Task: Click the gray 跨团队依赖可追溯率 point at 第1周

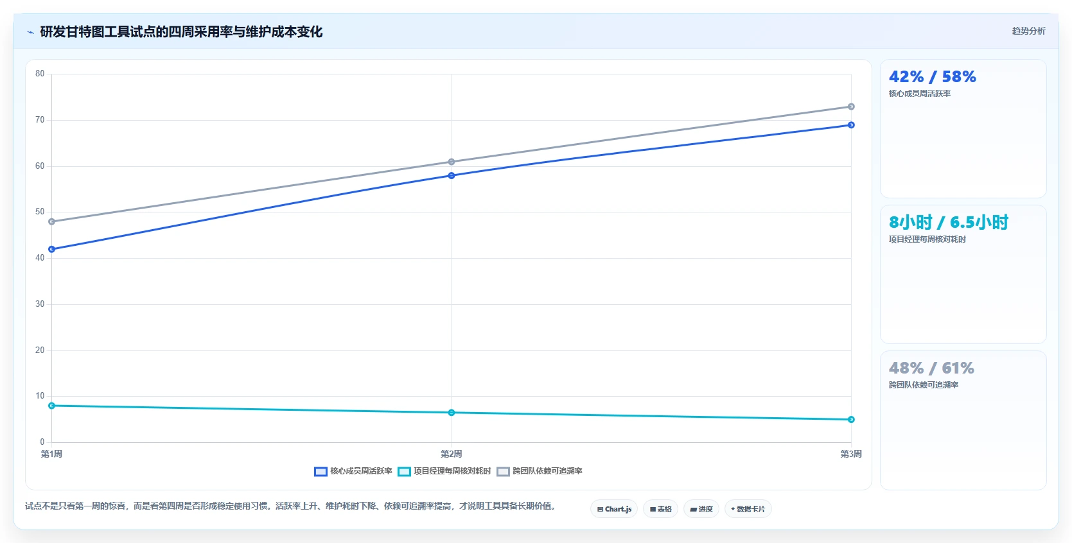Action: 52,221
